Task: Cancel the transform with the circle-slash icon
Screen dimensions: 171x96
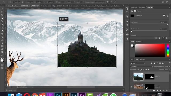Action: point(111,2)
